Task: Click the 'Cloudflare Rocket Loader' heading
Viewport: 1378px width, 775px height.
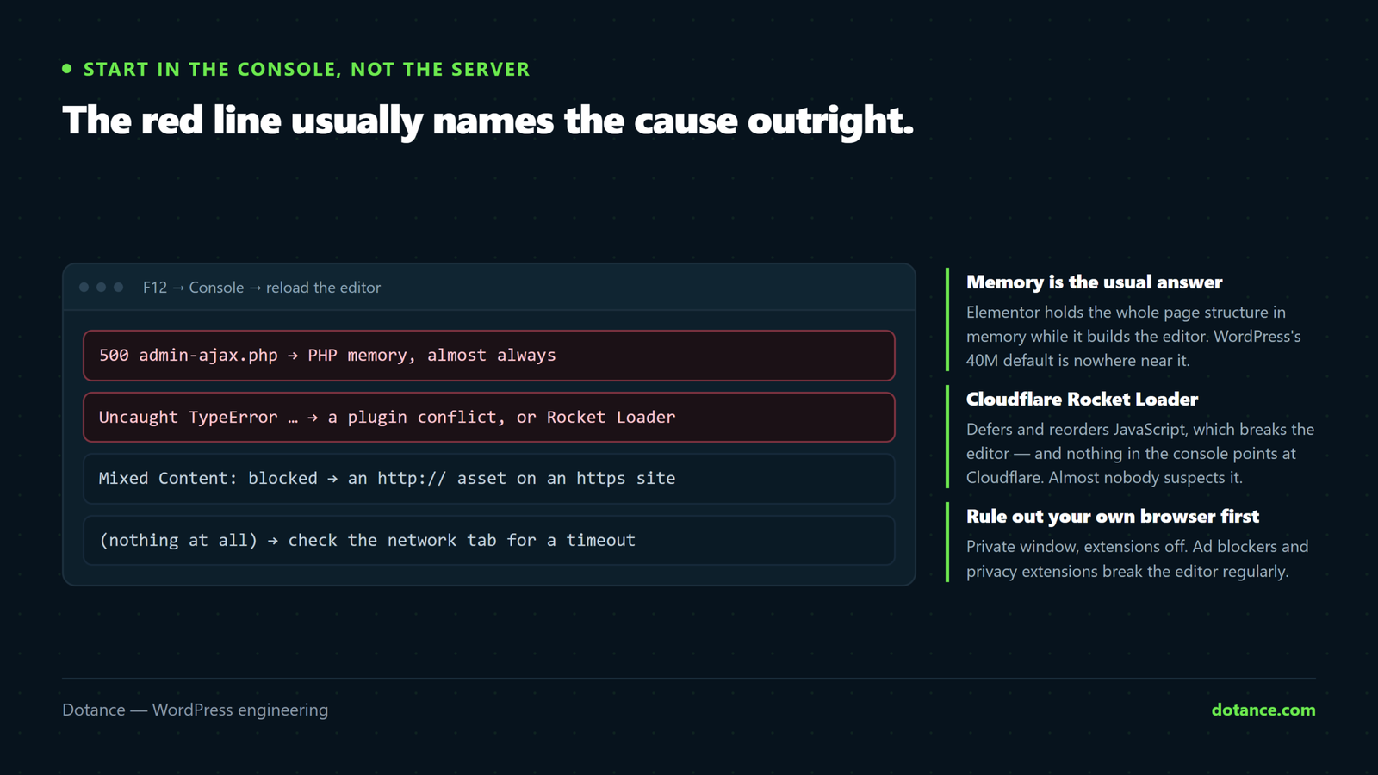Action: coord(1082,400)
